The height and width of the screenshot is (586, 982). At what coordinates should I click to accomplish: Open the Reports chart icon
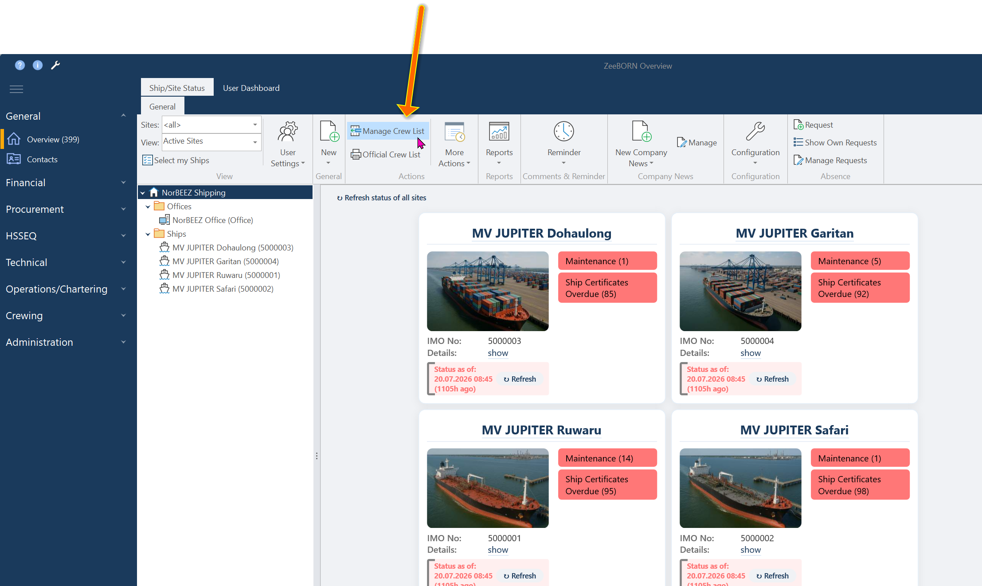click(499, 132)
